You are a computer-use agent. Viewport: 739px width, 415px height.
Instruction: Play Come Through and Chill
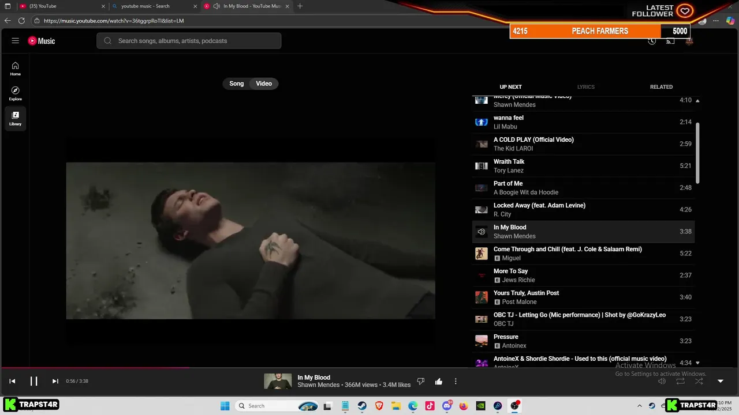click(583, 254)
